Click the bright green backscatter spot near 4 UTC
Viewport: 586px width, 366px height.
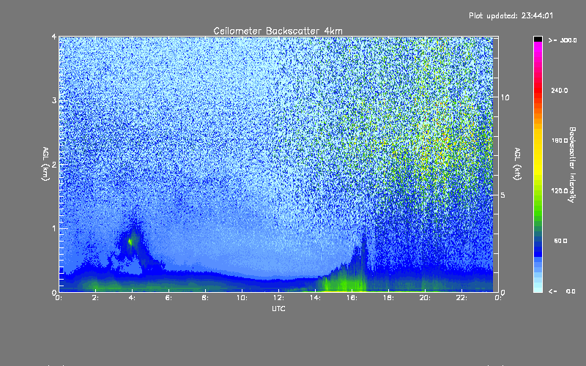130,242
